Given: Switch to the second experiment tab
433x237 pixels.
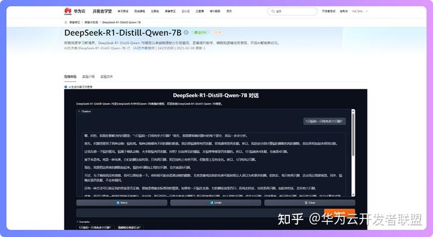Looking at the screenshot, I should pyautogui.click(x=88, y=76).
